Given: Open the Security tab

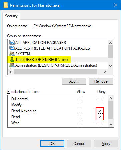Looking at the screenshot, I should [11, 16].
